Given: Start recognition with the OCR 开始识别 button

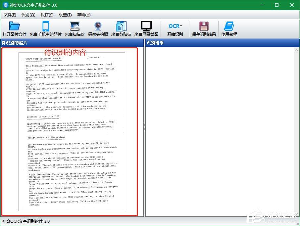Looking at the screenshot, I should tap(175, 29).
